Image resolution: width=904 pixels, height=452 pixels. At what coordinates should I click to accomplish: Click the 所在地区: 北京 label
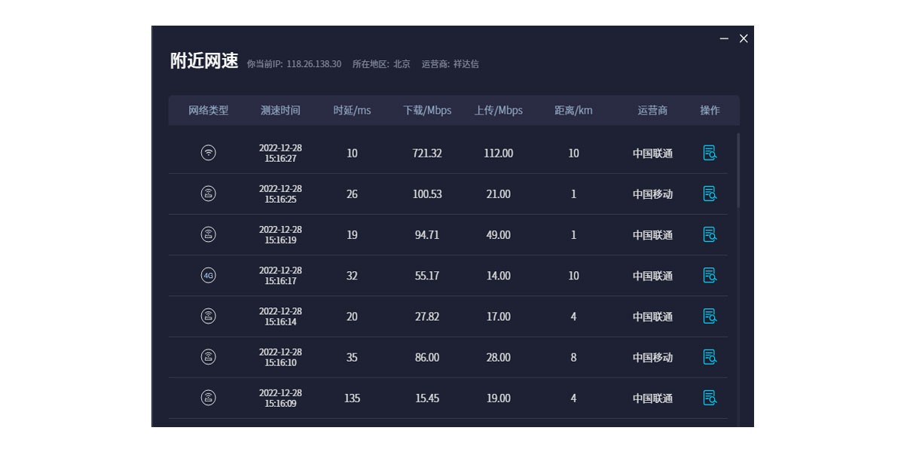coord(381,64)
